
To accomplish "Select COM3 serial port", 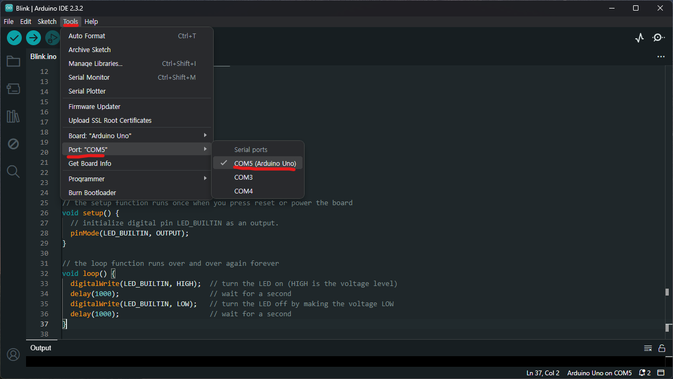I will pos(258,177).
